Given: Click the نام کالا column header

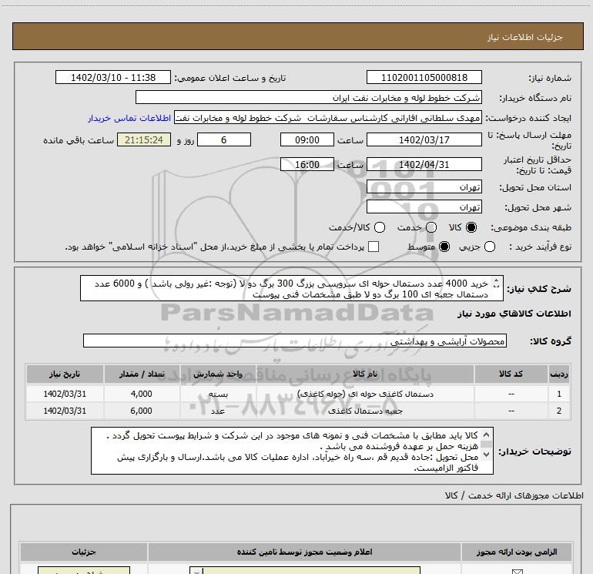Looking at the screenshot, I should 365,374.
